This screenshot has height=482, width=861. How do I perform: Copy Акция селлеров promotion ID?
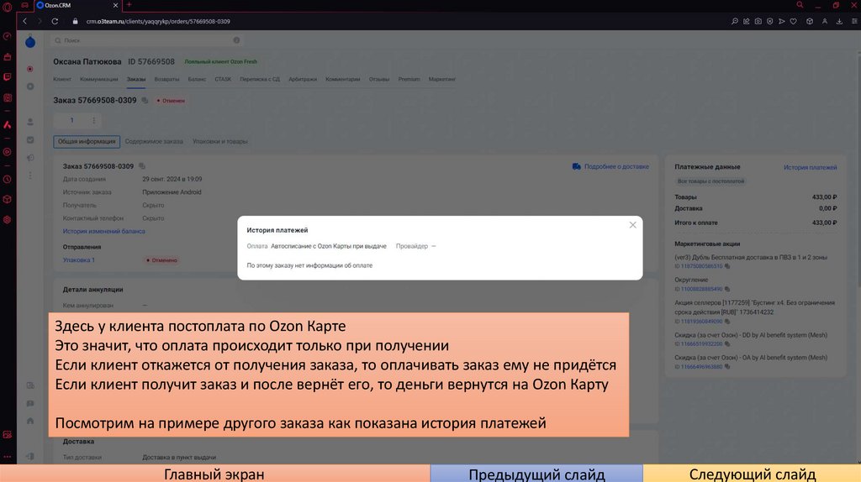click(x=727, y=322)
